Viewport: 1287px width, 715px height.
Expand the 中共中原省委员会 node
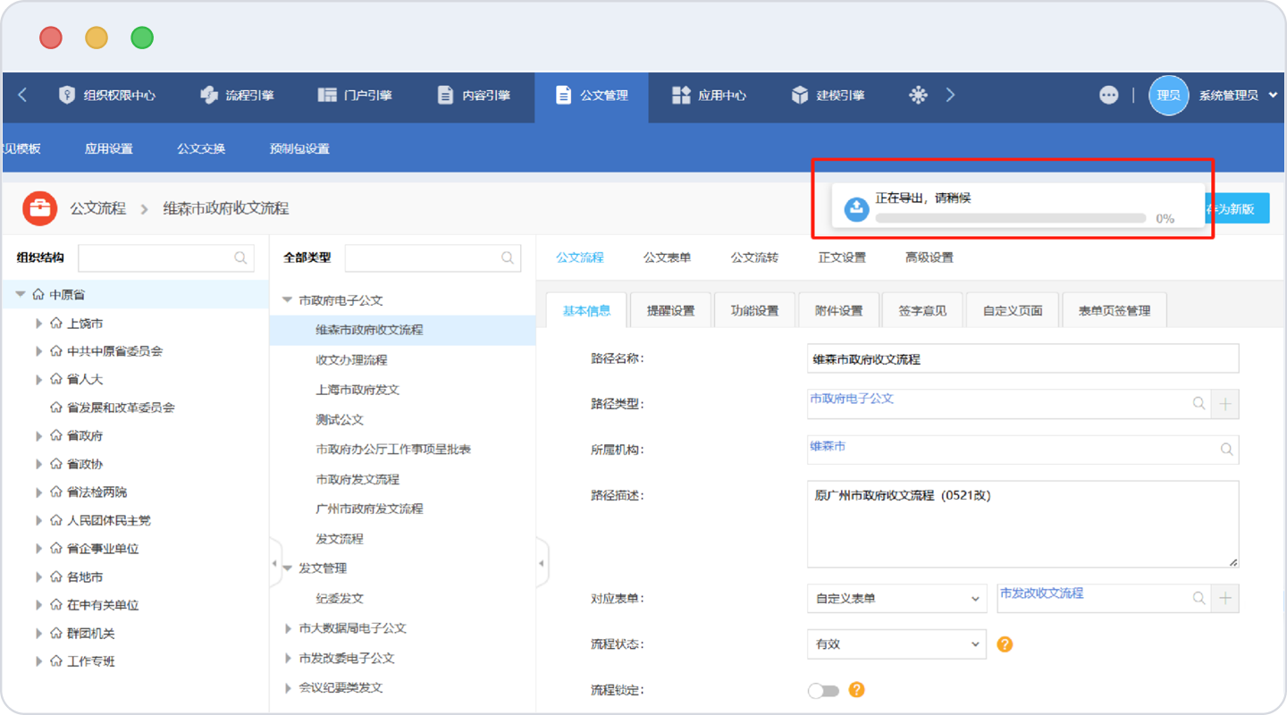click(x=38, y=351)
